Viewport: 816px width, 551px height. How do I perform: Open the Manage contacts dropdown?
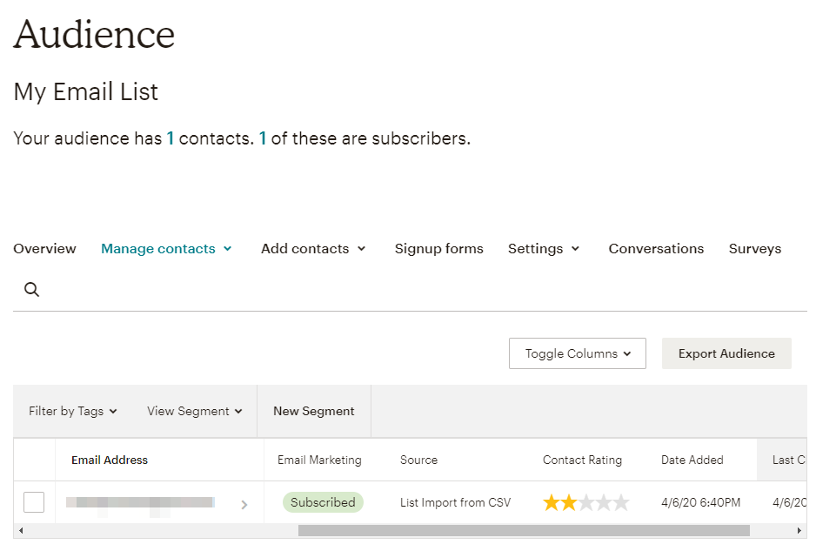tap(166, 248)
